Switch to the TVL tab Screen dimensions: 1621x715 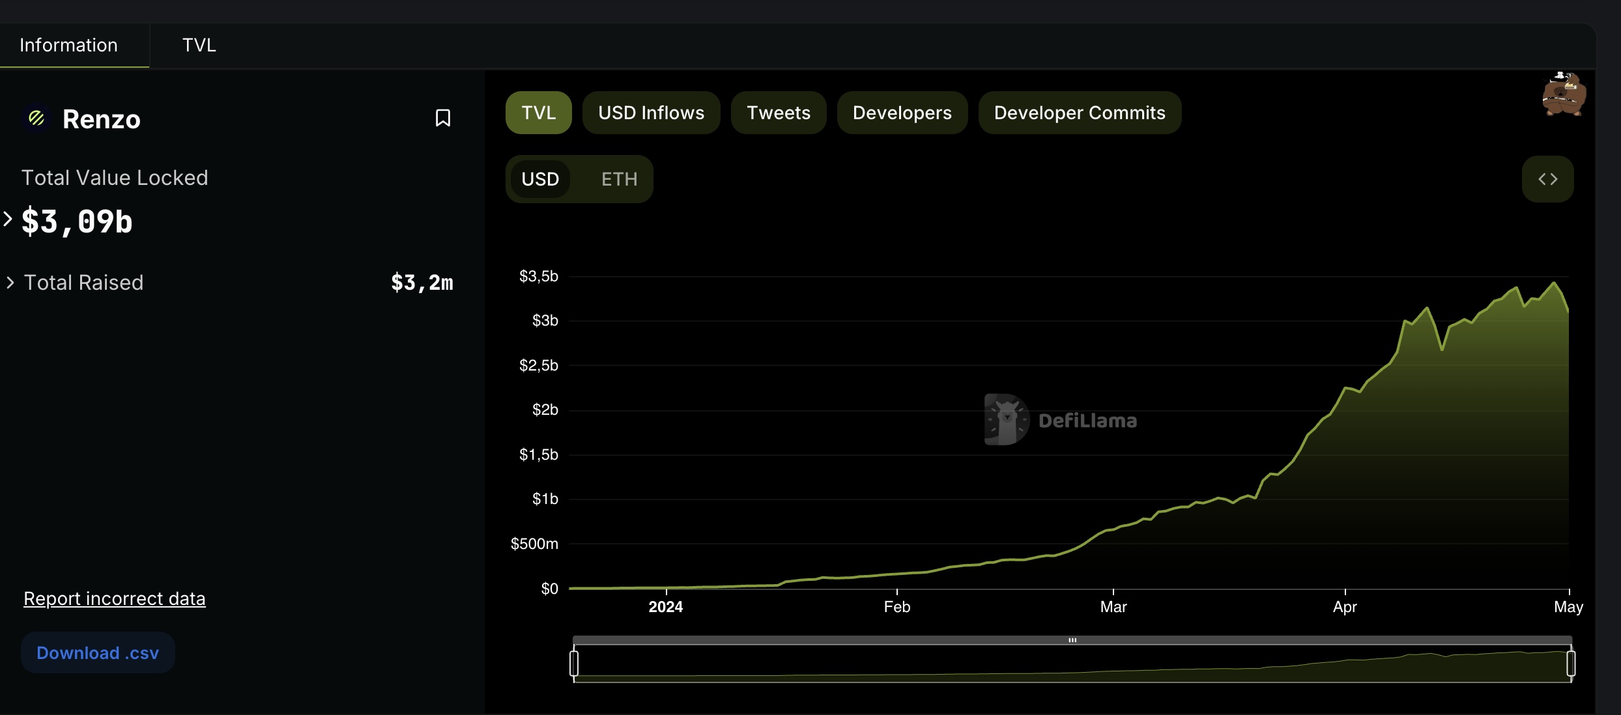[x=199, y=45]
